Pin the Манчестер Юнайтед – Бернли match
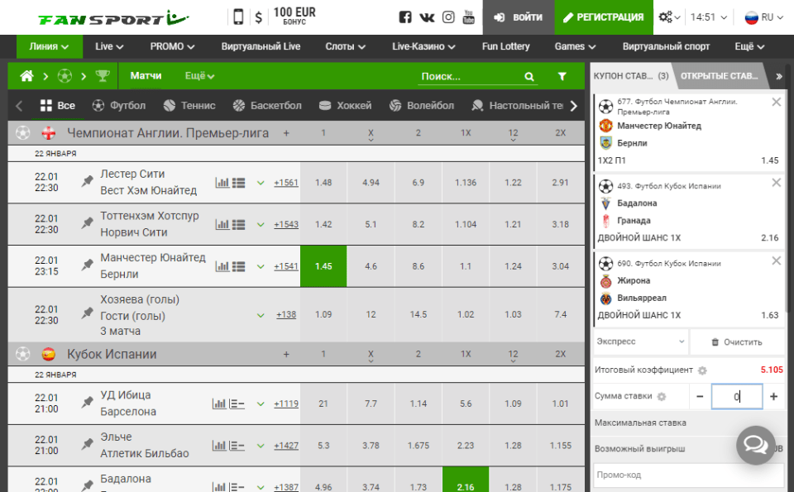This screenshot has width=794, height=492. tap(87, 265)
